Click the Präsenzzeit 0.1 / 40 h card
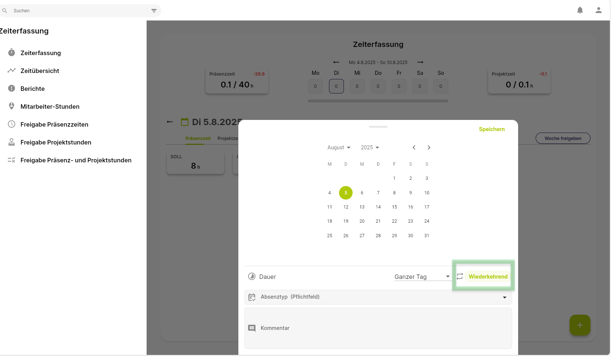611x356 pixels. [237, 80]
